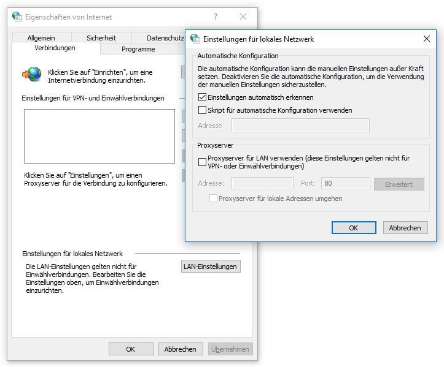Screen dimensions: 444x367
Task: Click the LAN-Einstellungen button
Action: [211, 267]
